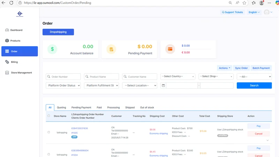
Task: Click the $15.06 total cost value
Action: click(x=203, y=131)
